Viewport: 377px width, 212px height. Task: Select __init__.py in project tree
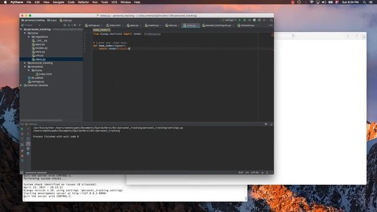[x=41, y=41]
